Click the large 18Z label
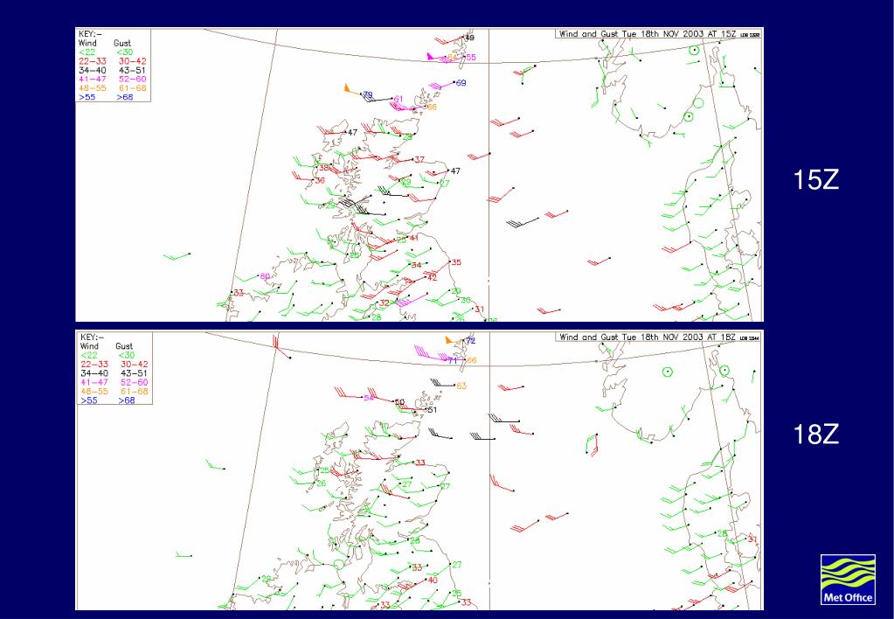 pyautogui.click(x=816, y=435)
